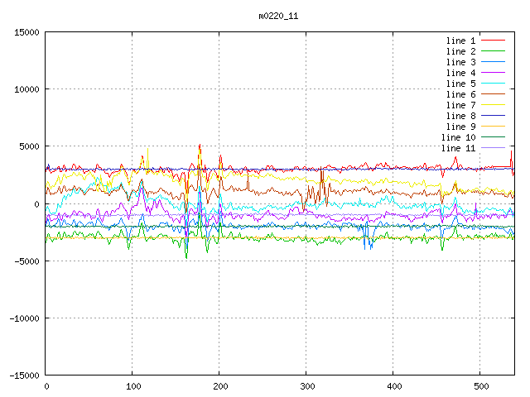Select the line 4 legend label
The height and width of the screenshot is (397, 530).
point(460,73)
